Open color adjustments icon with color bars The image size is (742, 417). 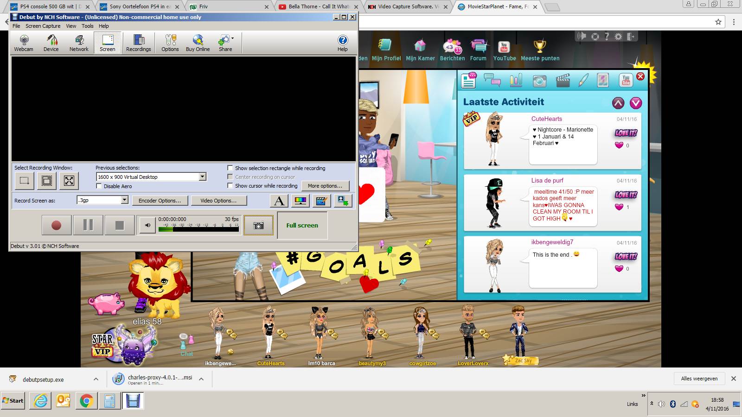point(301,201)
